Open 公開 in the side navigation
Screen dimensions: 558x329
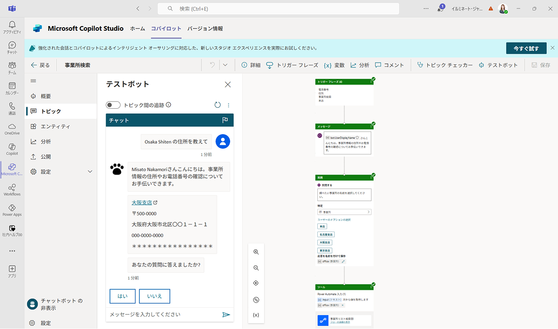click(61, 157)
